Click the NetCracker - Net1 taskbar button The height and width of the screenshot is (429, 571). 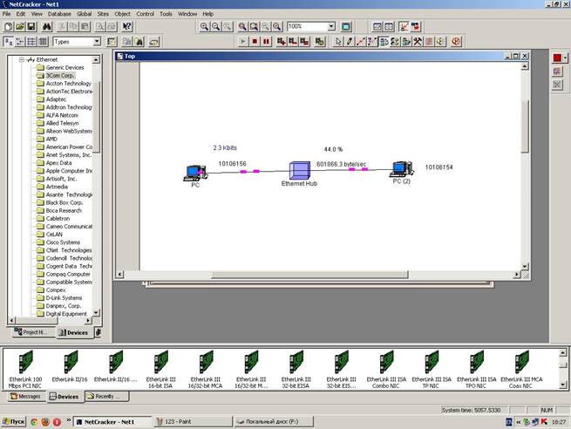112,422
